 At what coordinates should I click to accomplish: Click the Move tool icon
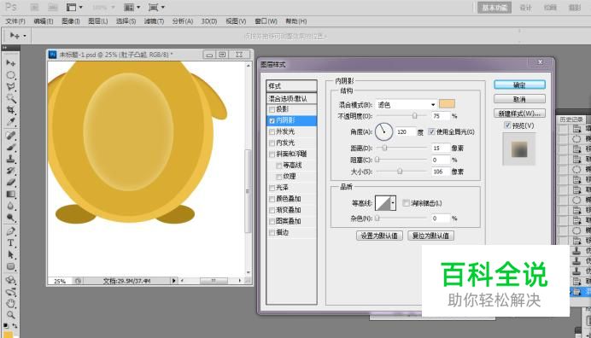10,63
